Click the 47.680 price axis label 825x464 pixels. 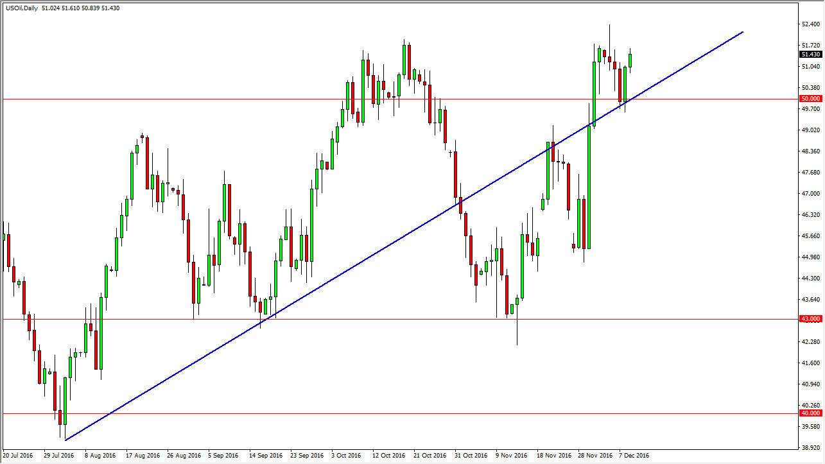811,173
